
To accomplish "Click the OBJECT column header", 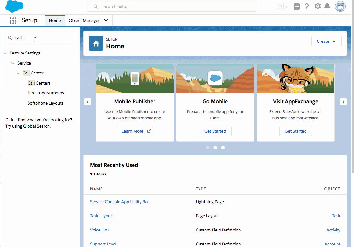I will coord(332,189).
